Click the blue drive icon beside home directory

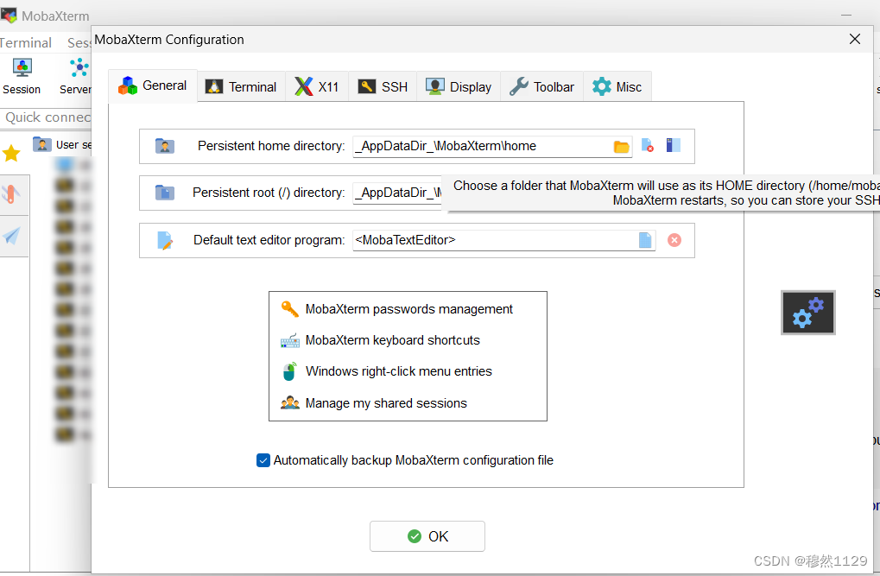tap(673, 145)
